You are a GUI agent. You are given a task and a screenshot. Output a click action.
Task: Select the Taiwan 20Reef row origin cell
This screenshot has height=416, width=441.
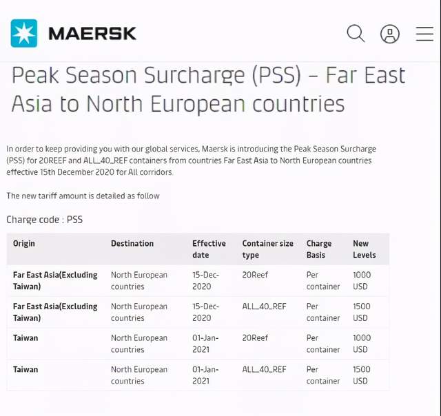25,337
